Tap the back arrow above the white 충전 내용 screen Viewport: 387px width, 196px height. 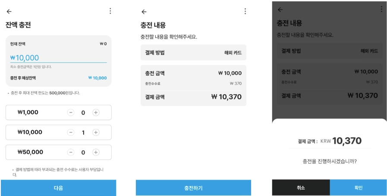pyautogui.click(x=144, y=12)
